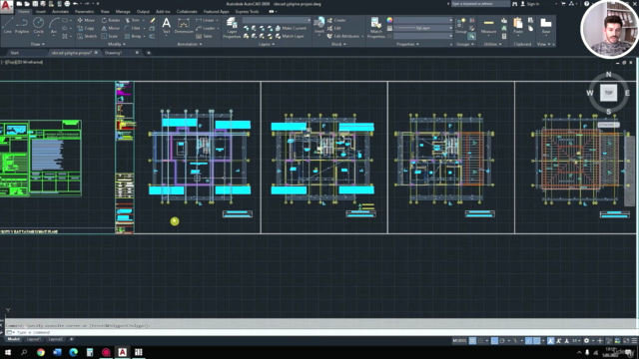Image resolution: width=639 pixels, height=359 pixels.
Task: Select the Line drawing tool
Action: [7, 25]
